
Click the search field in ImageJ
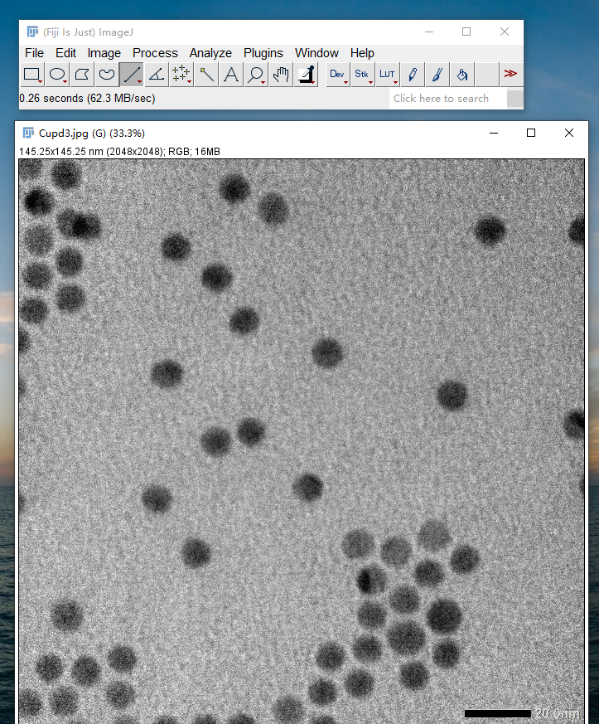447,99
